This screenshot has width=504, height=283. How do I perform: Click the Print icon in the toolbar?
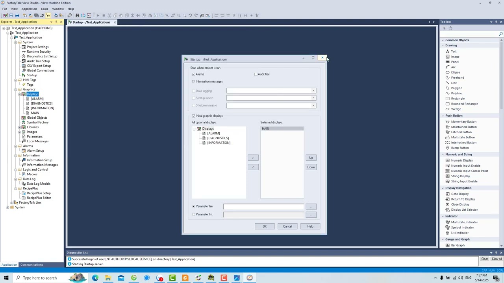pyautogui.click(x=17, y=15)
